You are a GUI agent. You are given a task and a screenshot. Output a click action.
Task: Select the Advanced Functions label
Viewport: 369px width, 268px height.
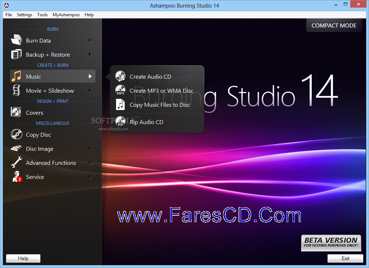(x=51, y=163)
